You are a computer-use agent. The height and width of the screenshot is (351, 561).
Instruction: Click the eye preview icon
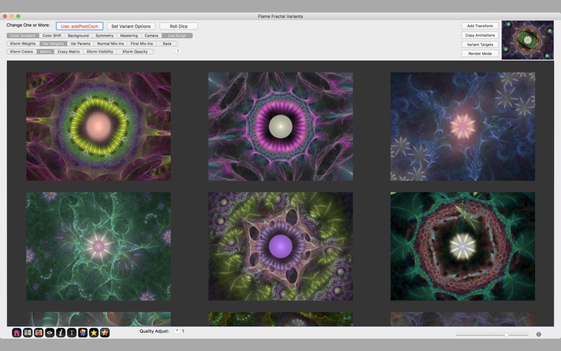(50, 333)
